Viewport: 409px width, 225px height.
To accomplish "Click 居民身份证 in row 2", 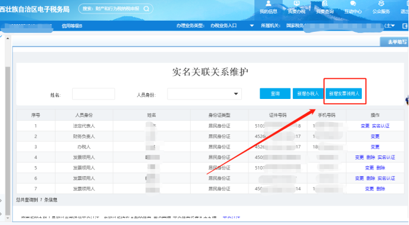I will click(219, 136).
